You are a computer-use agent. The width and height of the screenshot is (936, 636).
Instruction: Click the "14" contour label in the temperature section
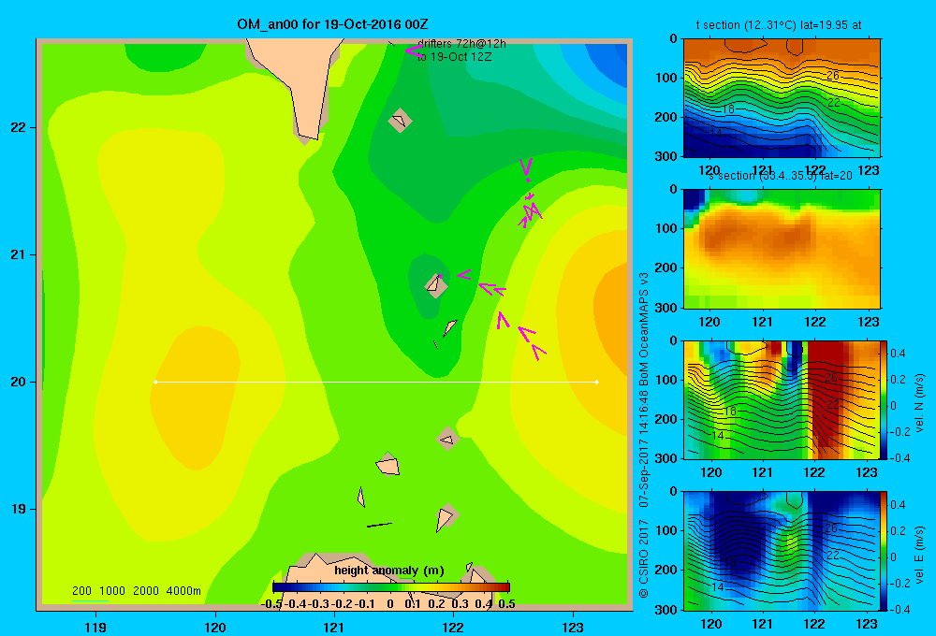[715, 133]
